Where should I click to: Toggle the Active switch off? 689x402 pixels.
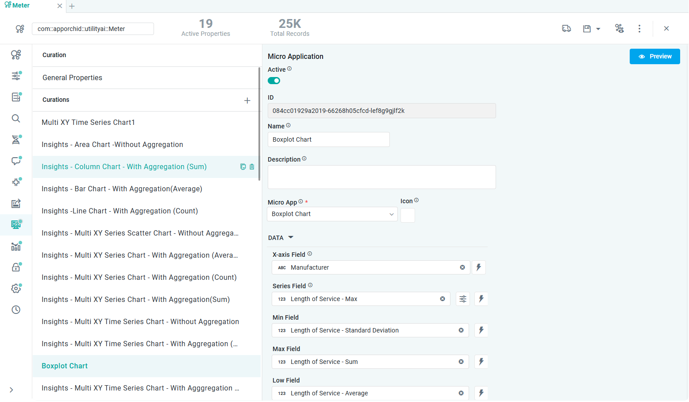pyautogui.click(x=274, y=81)
